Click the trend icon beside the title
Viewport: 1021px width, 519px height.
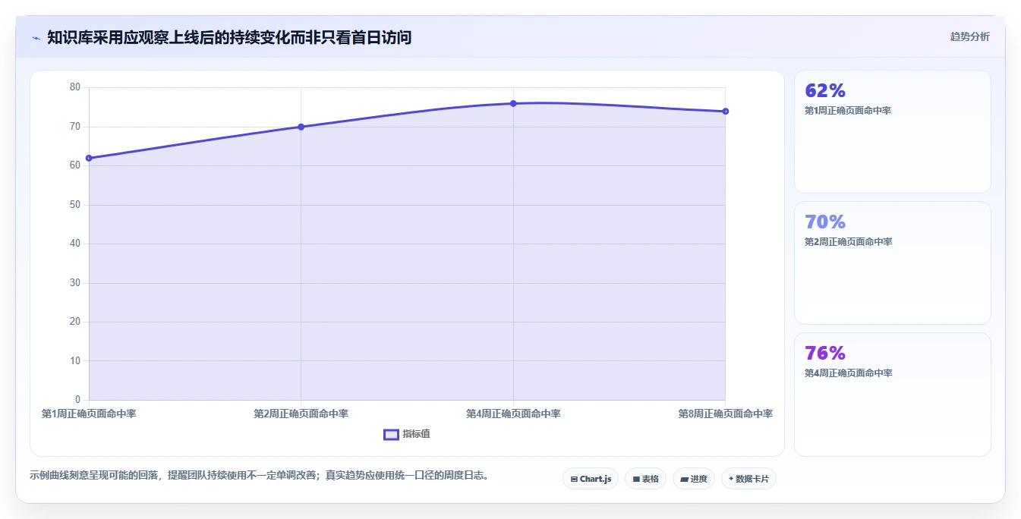pyautogui.click(x=36, y=38)
